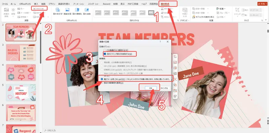Click the 共有 (share) button

pos(262,4)
